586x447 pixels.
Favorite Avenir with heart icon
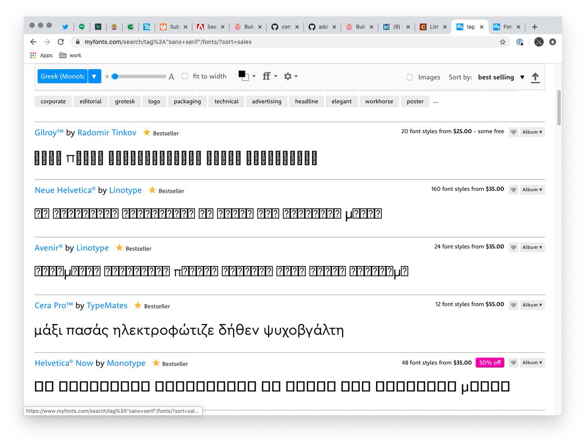click(x=513, y=247)
